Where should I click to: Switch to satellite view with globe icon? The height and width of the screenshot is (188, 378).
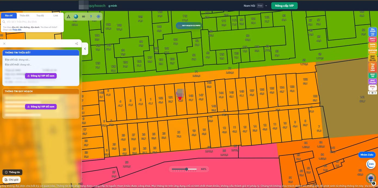[x=76, y=17]
